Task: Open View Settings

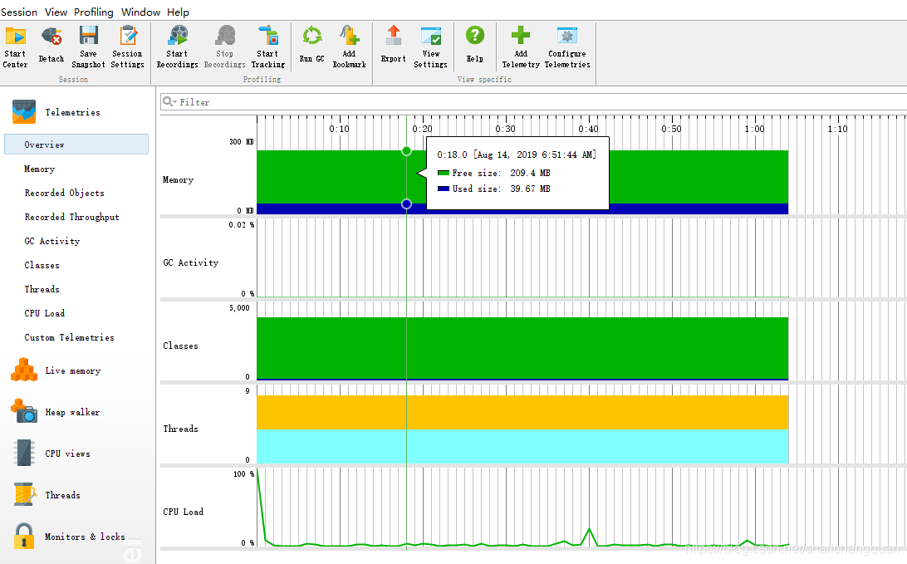Action: pyautogui.click(x=431, y=47)
